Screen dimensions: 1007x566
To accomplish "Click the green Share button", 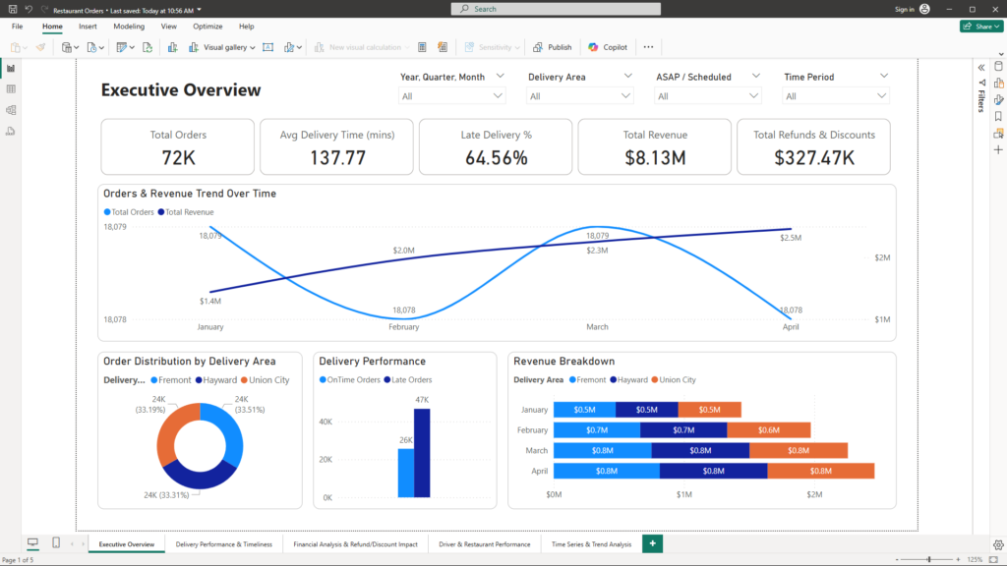I will click(x=980, y=27).
